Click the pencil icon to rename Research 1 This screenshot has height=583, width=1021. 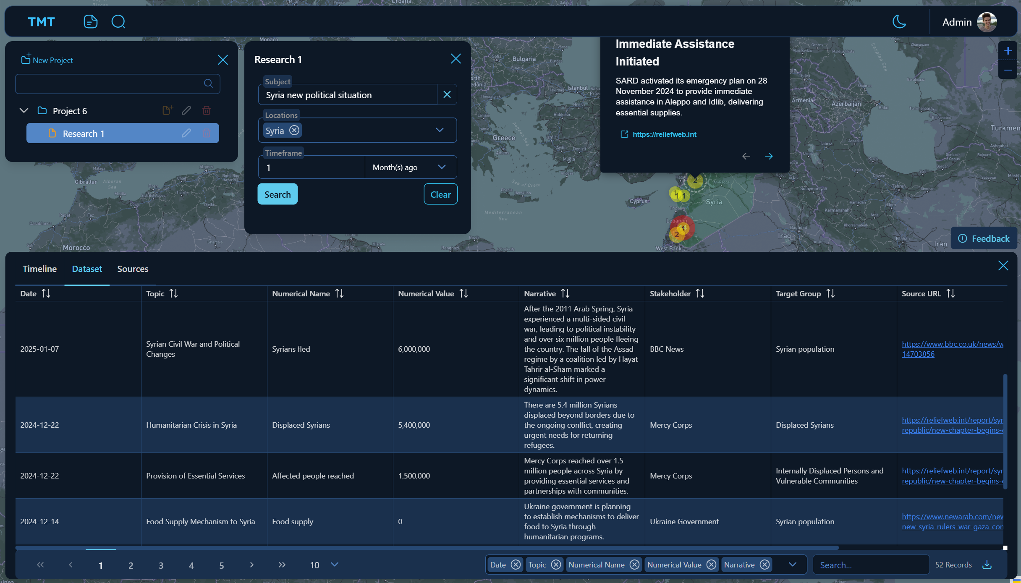tap(186, 133)
